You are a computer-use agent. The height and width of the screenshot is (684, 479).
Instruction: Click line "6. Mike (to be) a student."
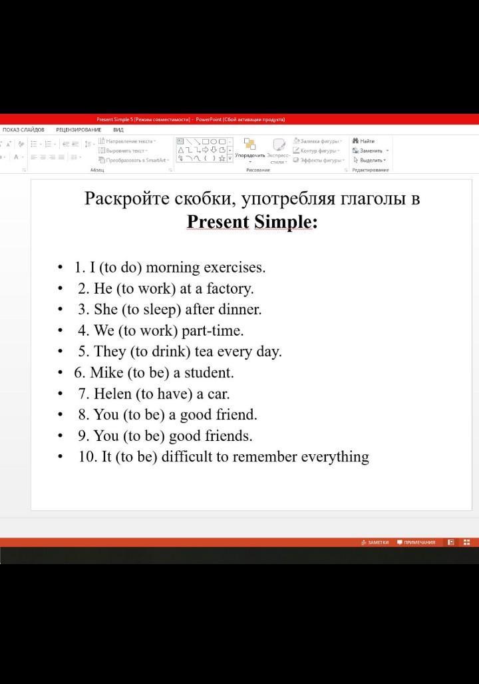coord(154,372)
